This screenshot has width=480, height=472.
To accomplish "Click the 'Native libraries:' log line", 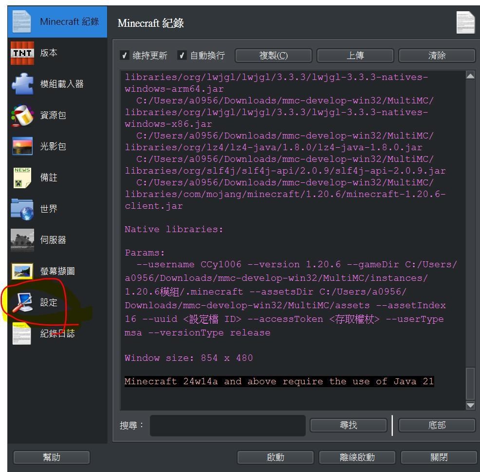I will (x=174, y=229).
